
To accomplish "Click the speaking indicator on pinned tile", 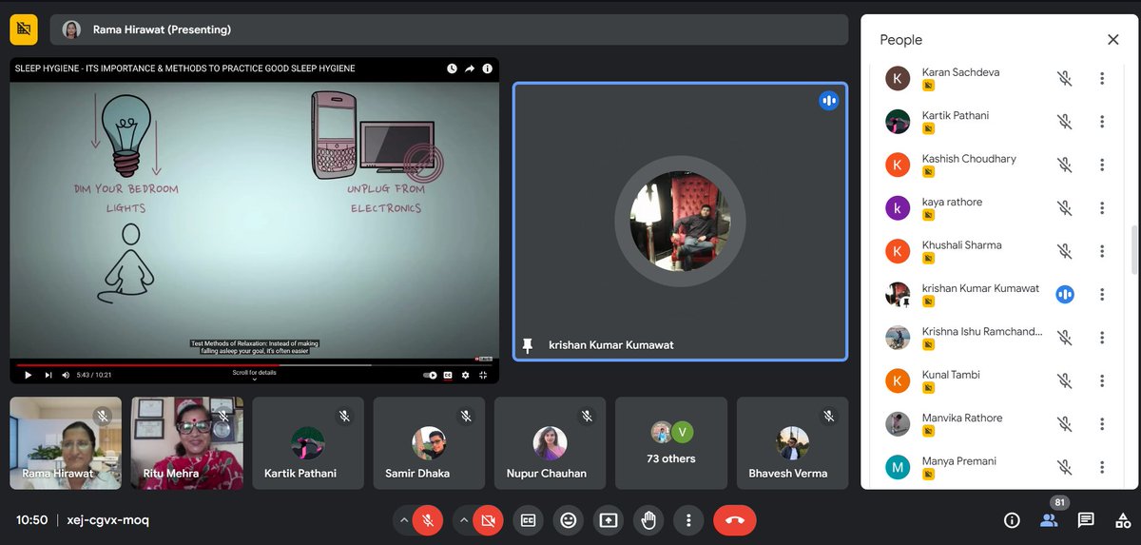I will click(829, 100).
